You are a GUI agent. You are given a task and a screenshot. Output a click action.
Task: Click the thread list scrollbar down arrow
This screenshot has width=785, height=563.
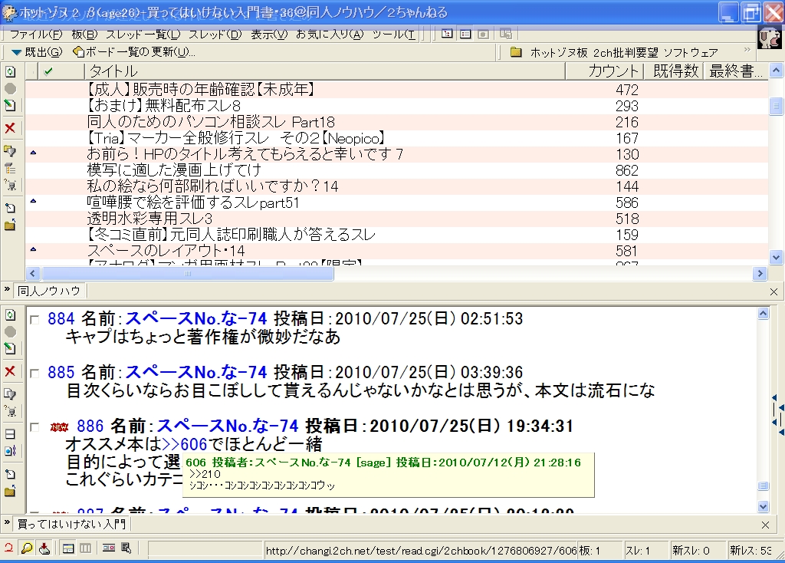point(776,258)
